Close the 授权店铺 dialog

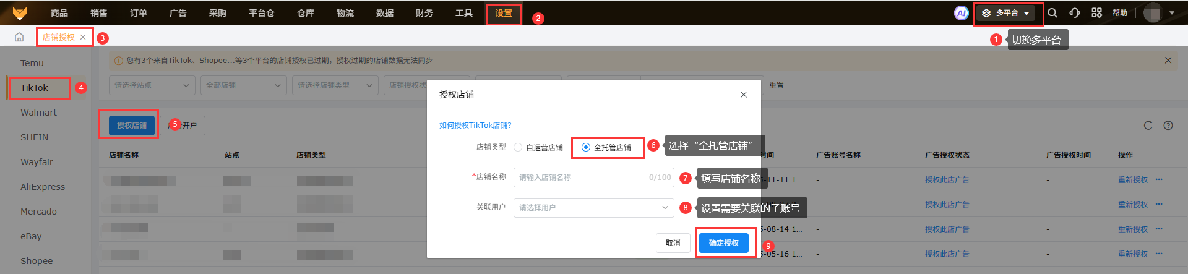744,95
